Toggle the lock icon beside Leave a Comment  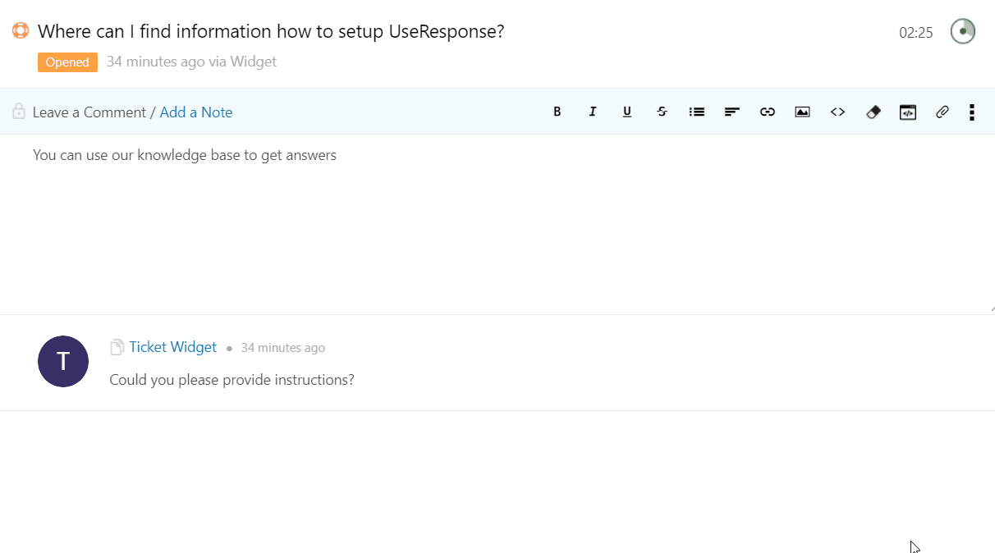pos(19,111)
